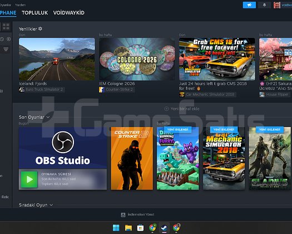Click İndirmeleri Yönet at the bottom
The image size is (292, 234).
click(x=141, y=214)
